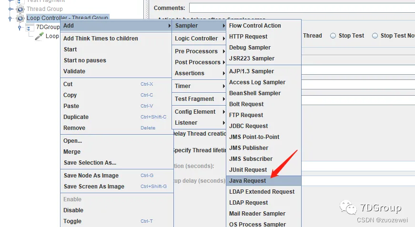415x227 pixels.
Task: Choose Validate from the context menu
Action: tap(116, 71)
